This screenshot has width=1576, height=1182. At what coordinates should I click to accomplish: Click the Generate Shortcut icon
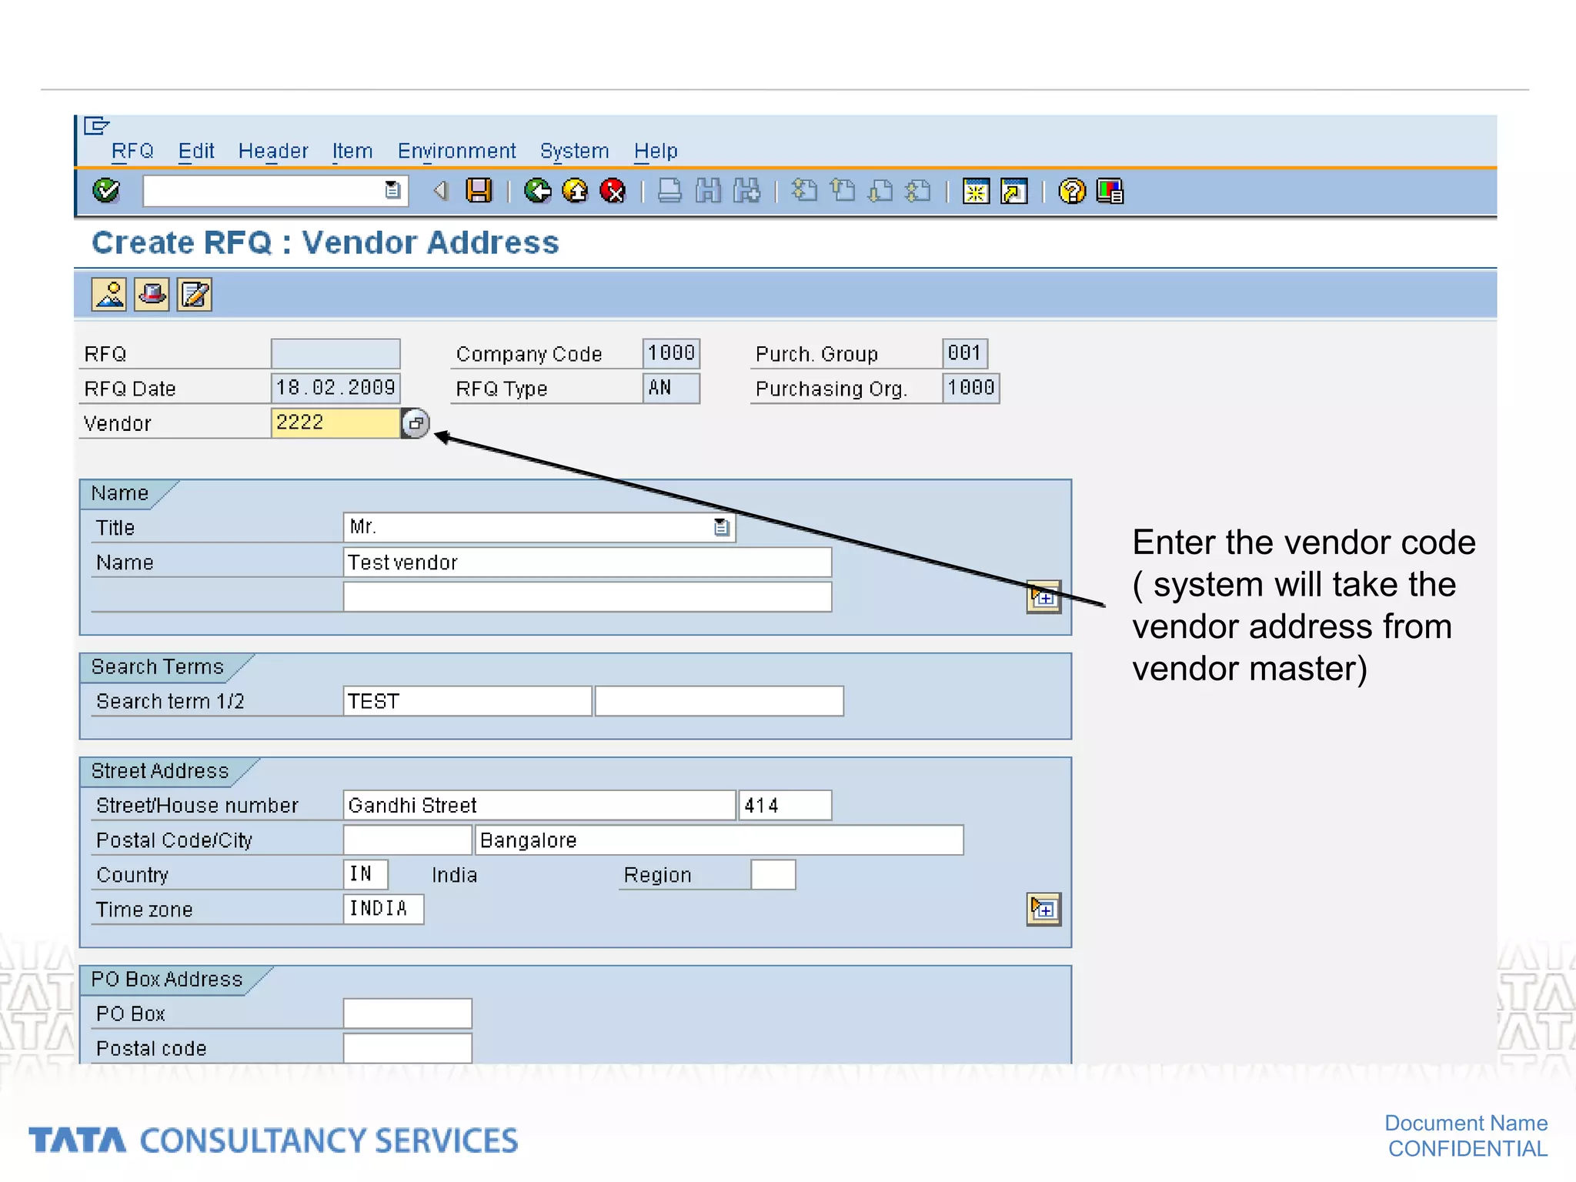1014,190
